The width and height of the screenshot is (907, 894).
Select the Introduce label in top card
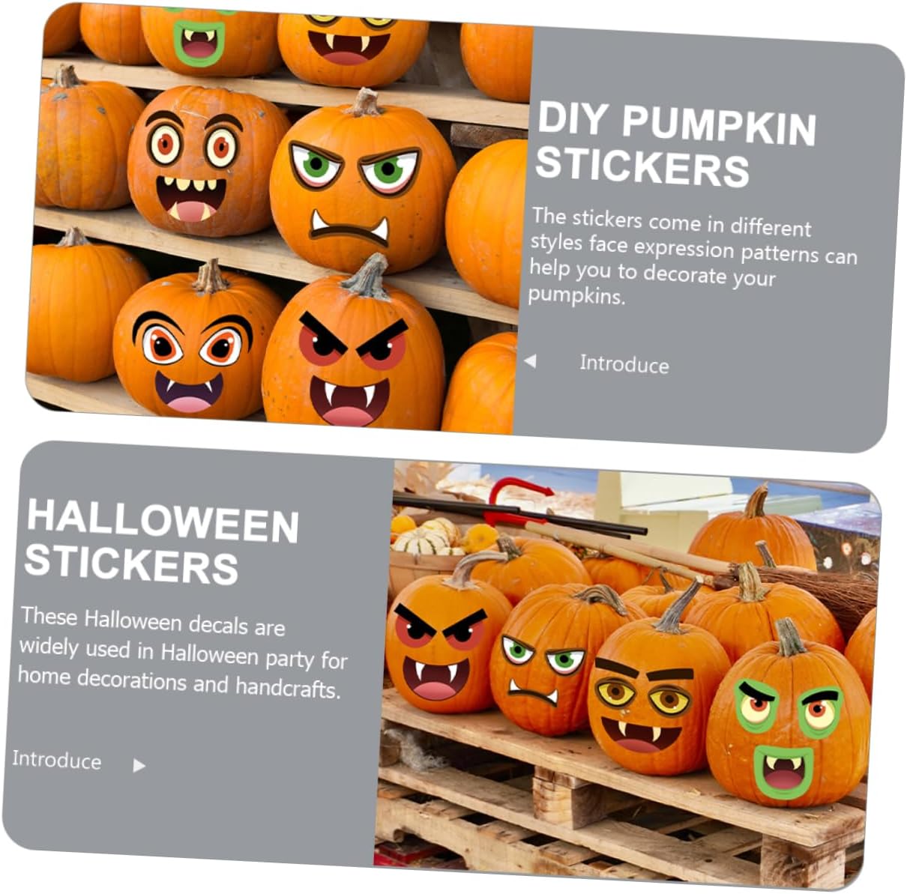(x=624, y=364)
